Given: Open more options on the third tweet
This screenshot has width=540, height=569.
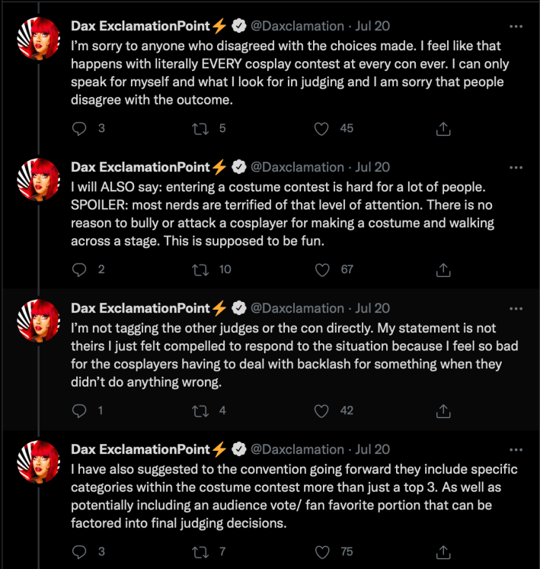Looking at the screenshot, I should pyautogui.click(x=516, y=308).
